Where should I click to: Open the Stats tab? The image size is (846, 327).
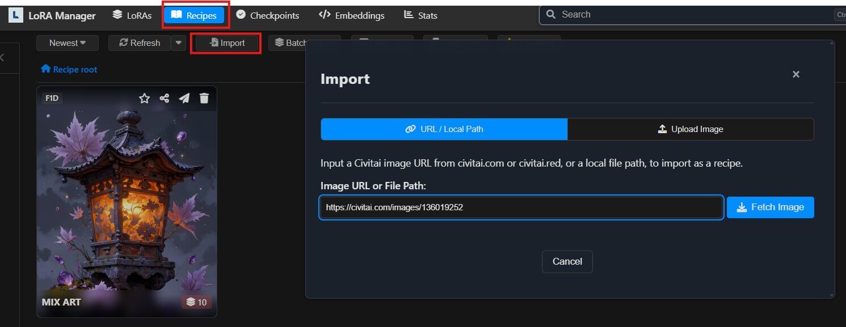(x=420, y=15)
